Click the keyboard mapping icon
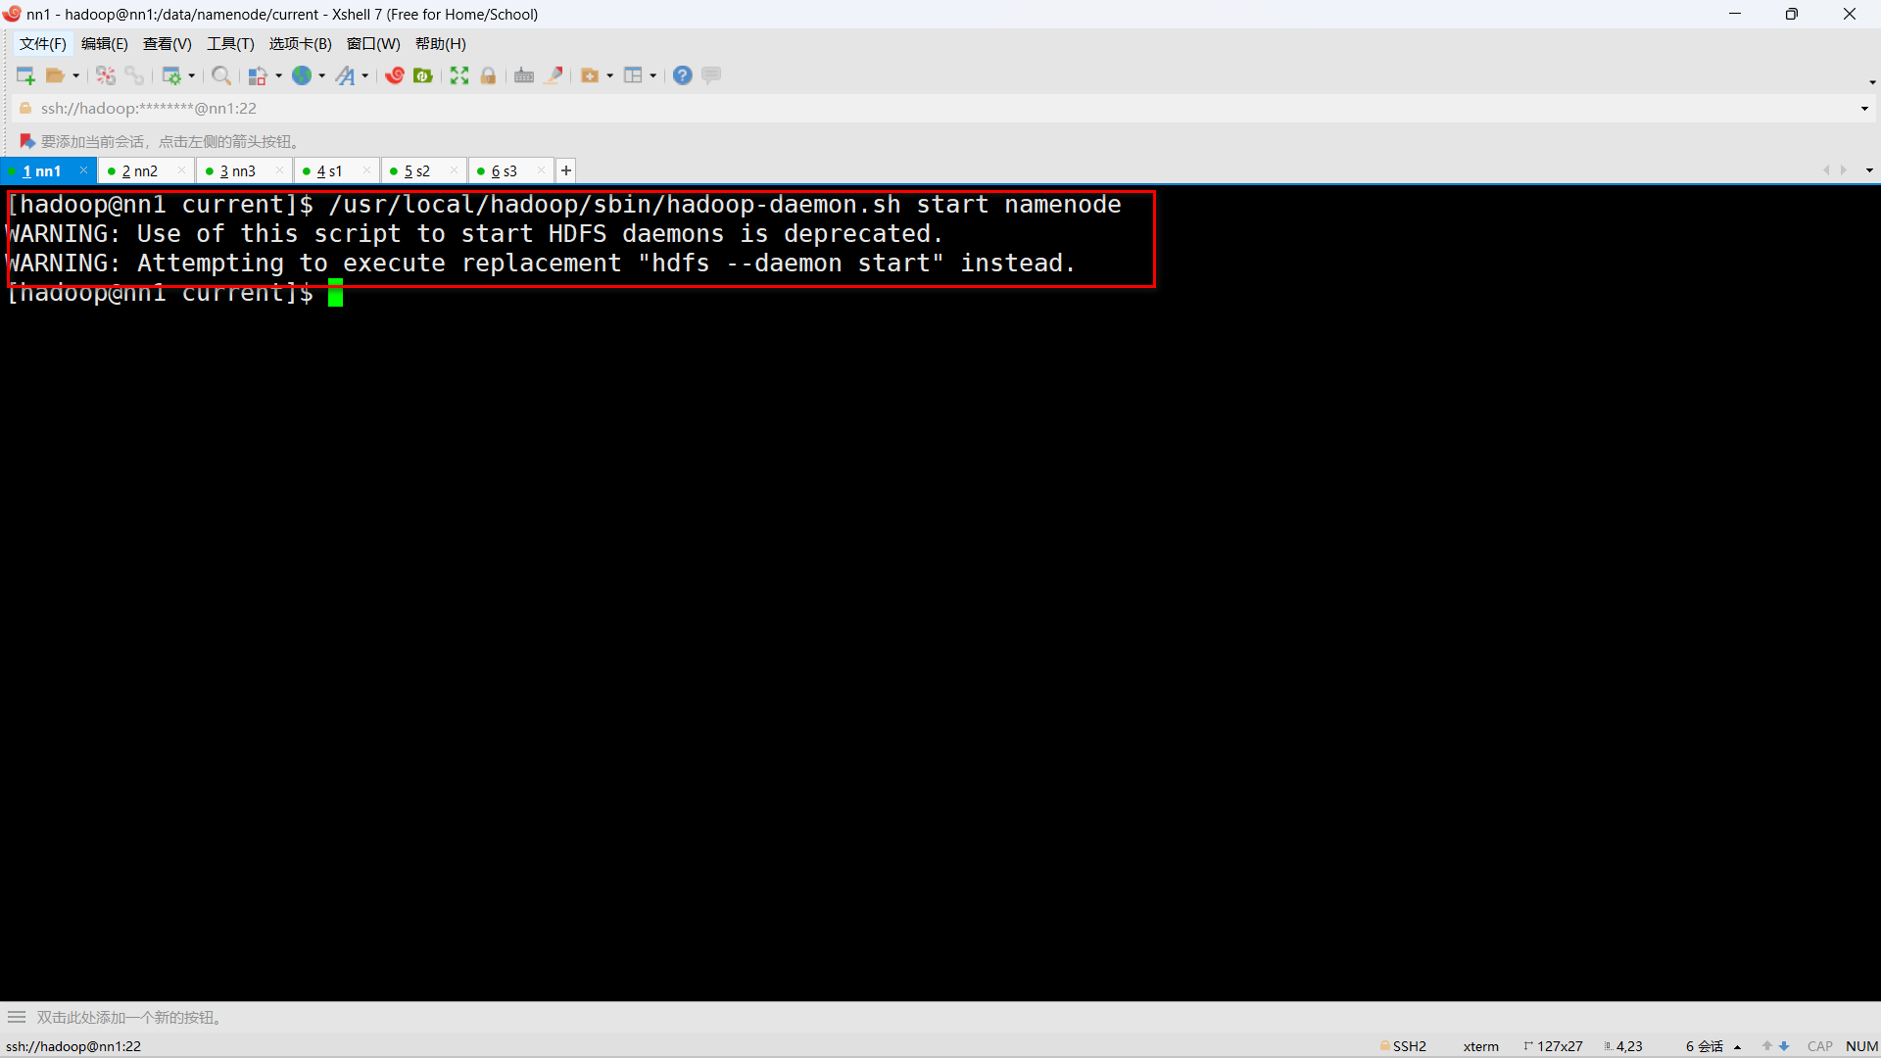The width and height of the screenshot is (1881, 1058). point(524,75)
